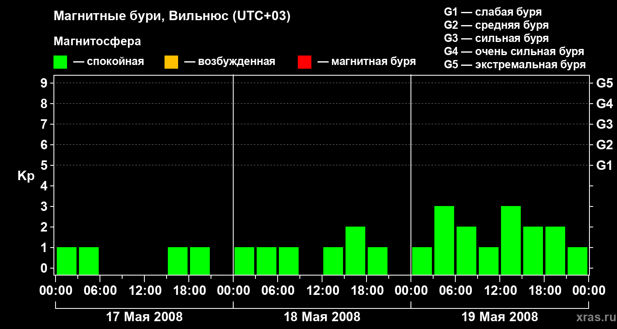This screenshot has height=329, width=617.
Task: Click the 12:00 time label for 17 Мая
Action: (144, 291)
